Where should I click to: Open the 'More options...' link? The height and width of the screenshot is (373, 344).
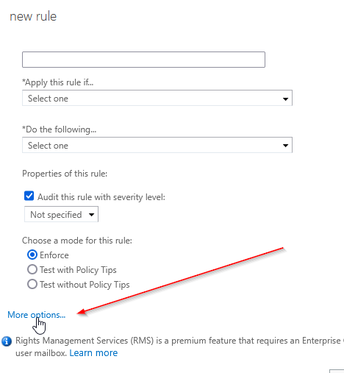37,315
